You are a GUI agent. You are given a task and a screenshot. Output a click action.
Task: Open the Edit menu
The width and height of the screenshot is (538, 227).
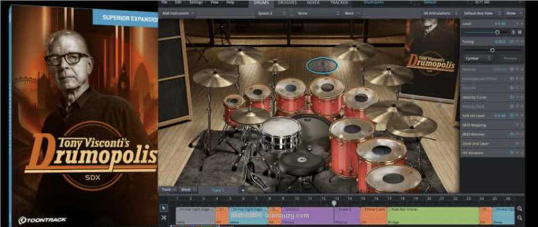click(x=179, y=3)
